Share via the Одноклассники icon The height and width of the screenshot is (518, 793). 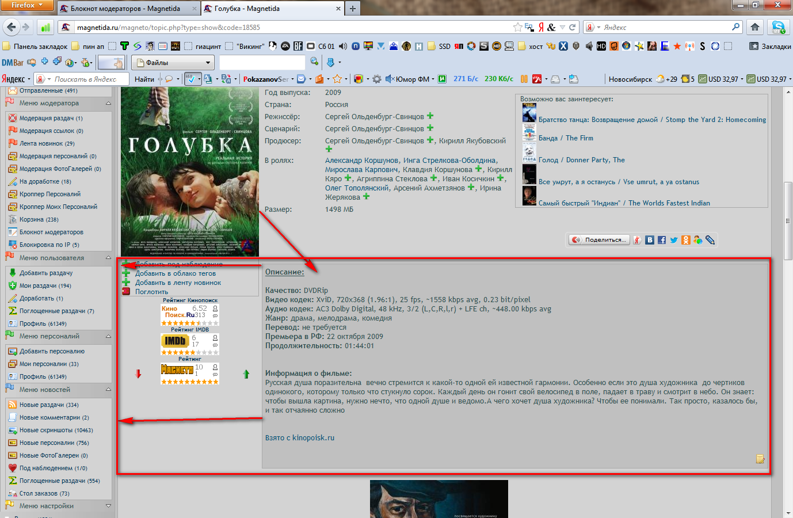686,240
